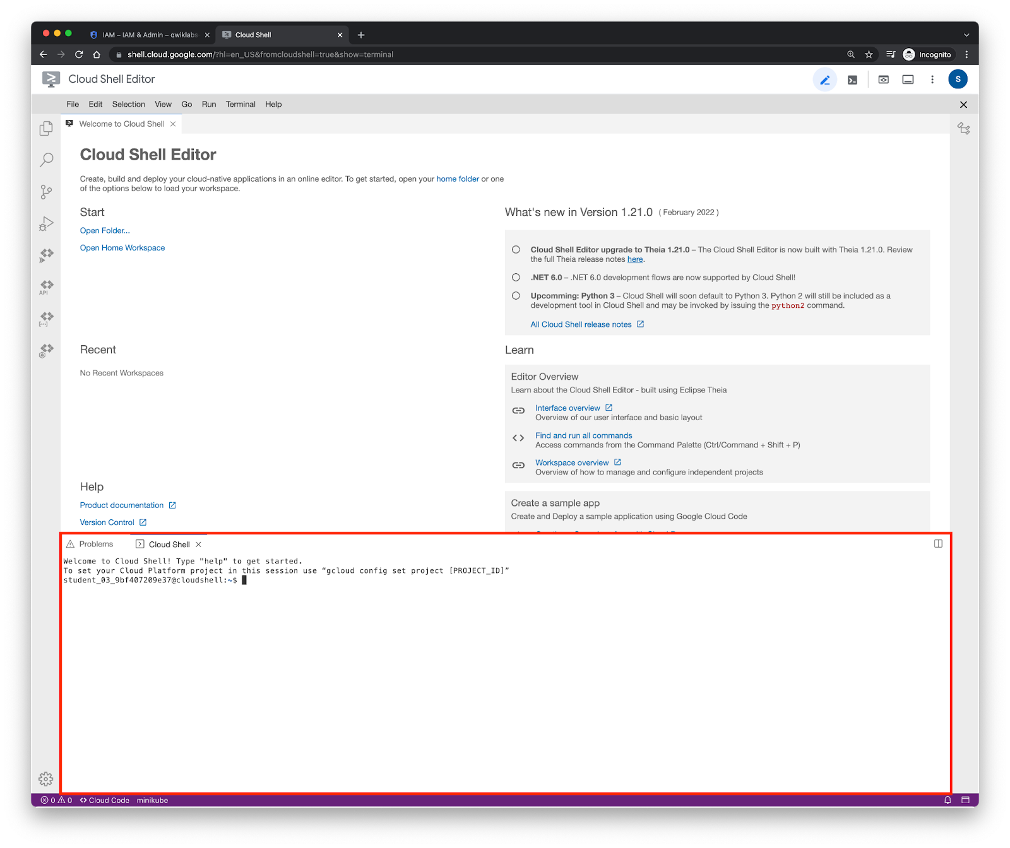1010x848 pixels.
Task: Open the Terminal menu
Action: click(x=241, y=104)
